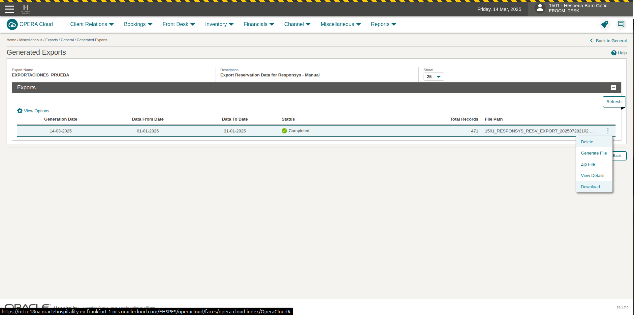Collapse the Exports panel section
This screenshot has height=315, width=634.
tap(613, 88)
